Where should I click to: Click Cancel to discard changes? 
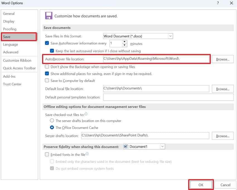tap(225, 185)
